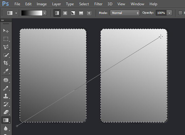Select the Polygonal Lasso tool
This screenshot has height=135, width=185.
[x=6, y=47]
